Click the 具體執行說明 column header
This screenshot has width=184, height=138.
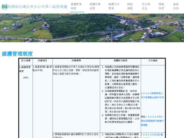tap(120, 61)
